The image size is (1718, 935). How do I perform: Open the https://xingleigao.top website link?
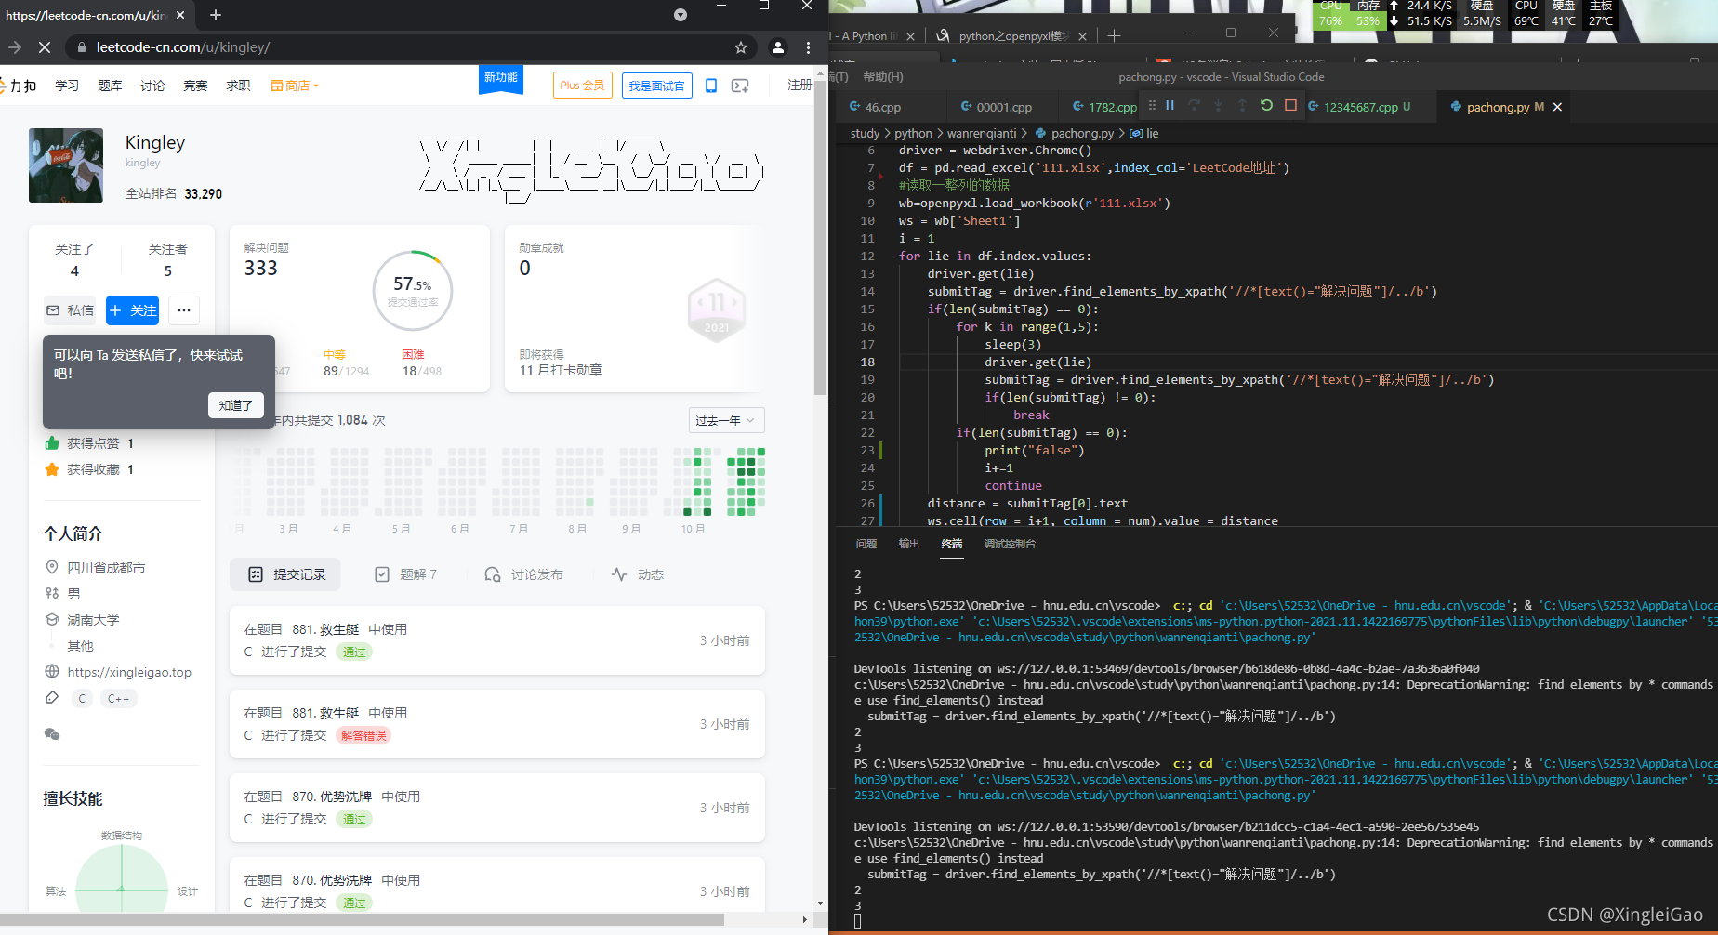pos(129,672)
